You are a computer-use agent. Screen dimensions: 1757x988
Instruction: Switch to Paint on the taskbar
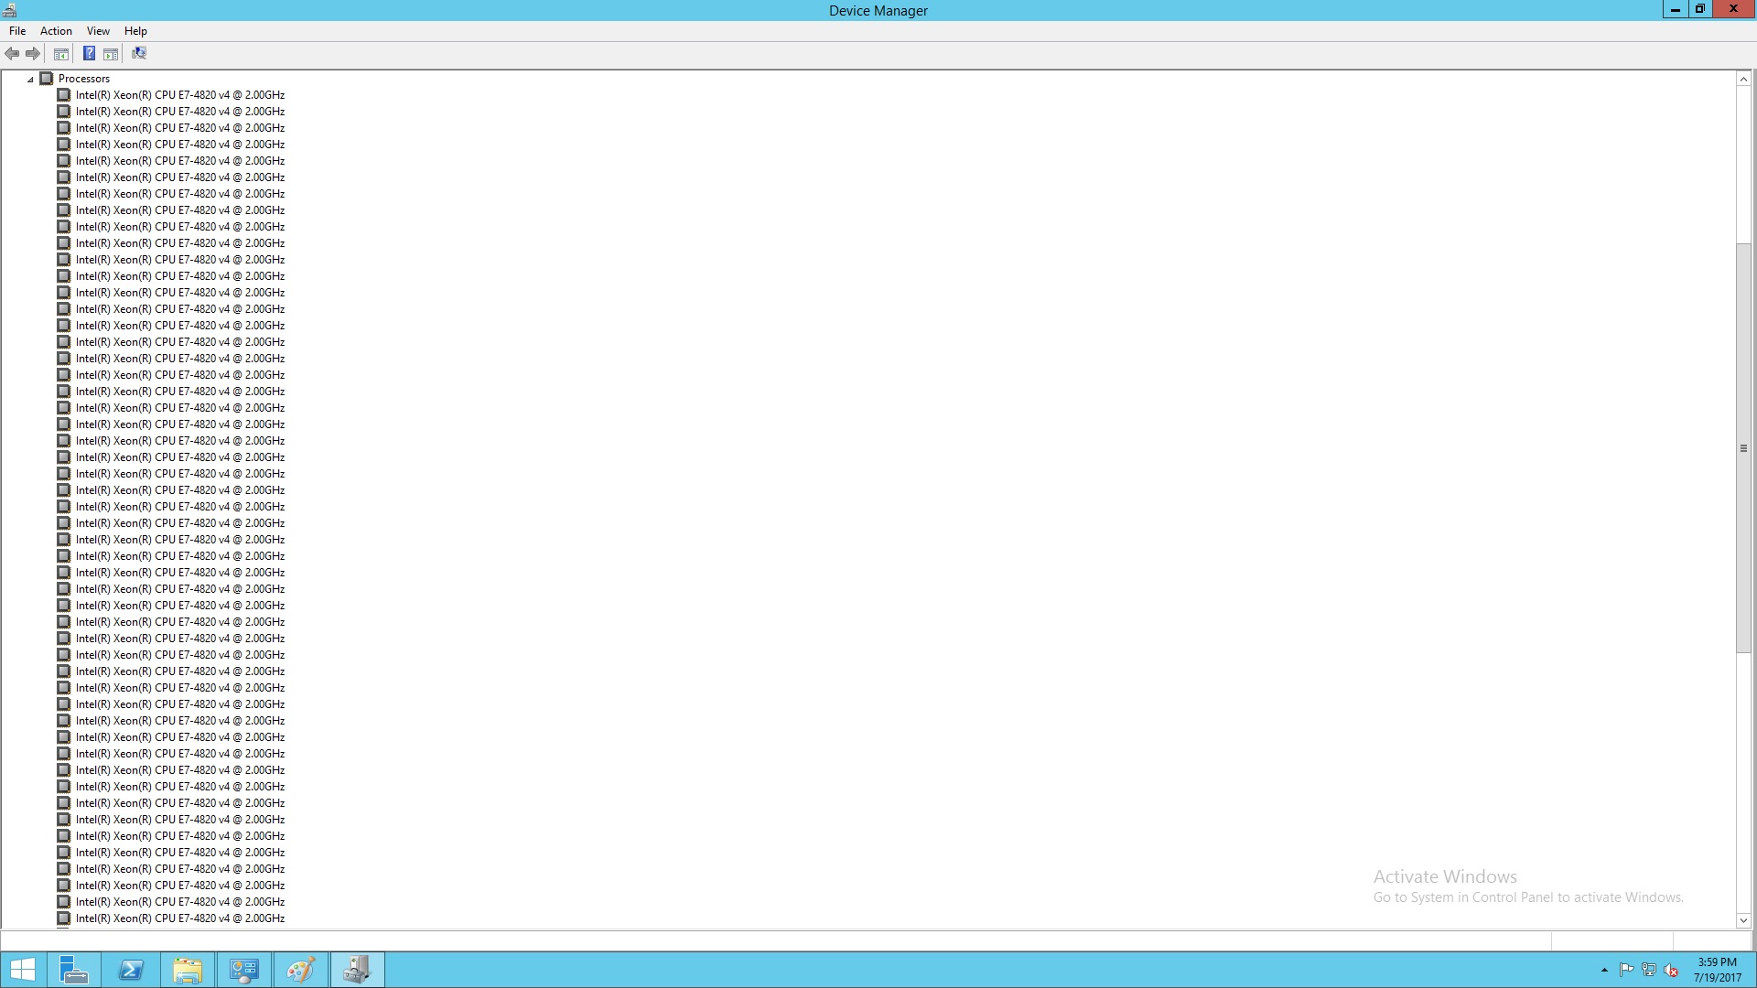[301, 970]
